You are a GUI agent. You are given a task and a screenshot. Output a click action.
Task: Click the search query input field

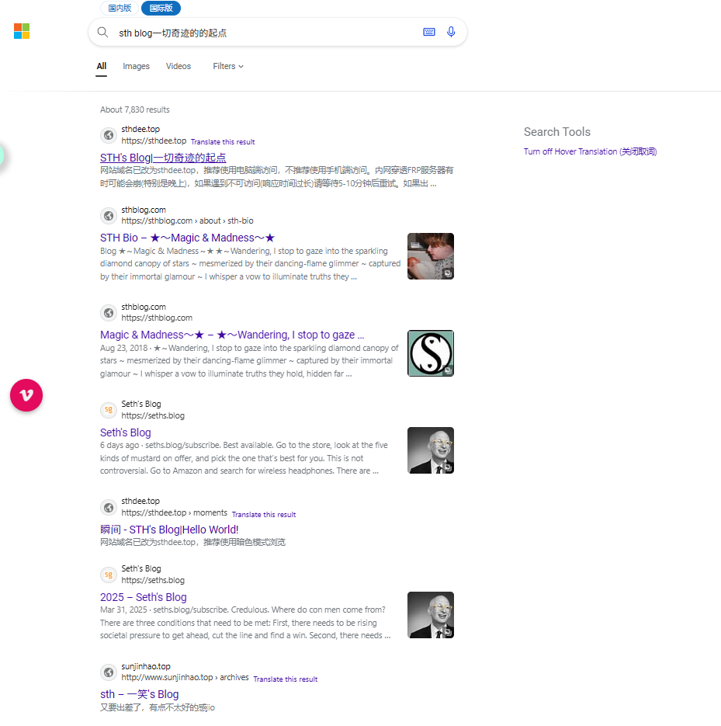click(266, 33)
